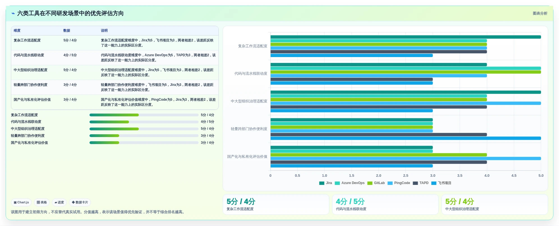Image resolution: width=559 pixels, height=226 pixels.
Task: Click the chart axis label 复杂工作流适配度
Action: coord(252,46)
